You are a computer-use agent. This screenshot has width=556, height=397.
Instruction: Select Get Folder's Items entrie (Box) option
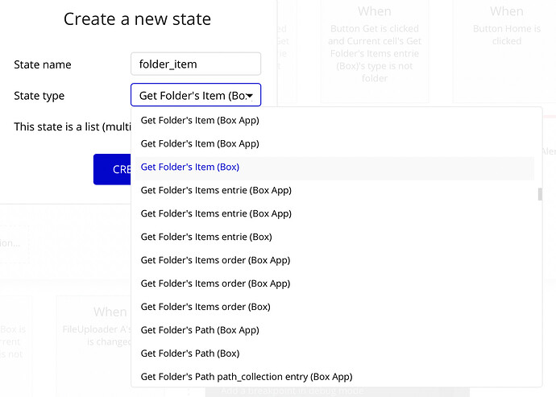click(334, 237)
